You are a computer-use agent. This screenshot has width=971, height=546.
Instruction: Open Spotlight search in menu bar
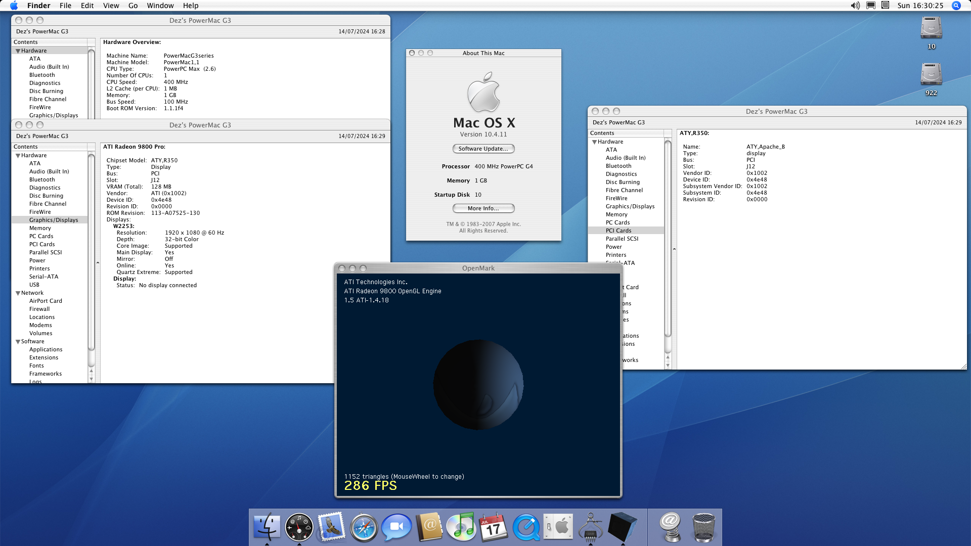point(956,6)
